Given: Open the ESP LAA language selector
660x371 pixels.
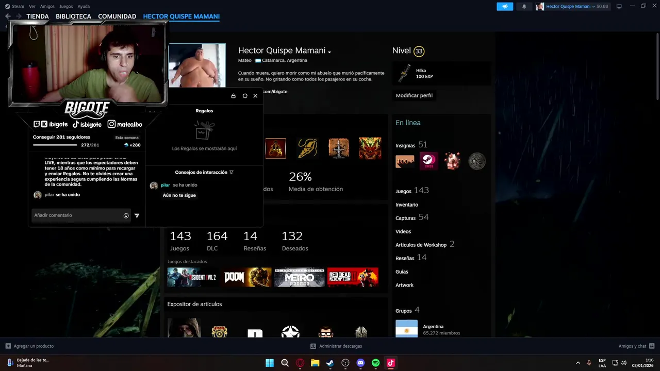Looking at the screenshot, I should [602, 363].
